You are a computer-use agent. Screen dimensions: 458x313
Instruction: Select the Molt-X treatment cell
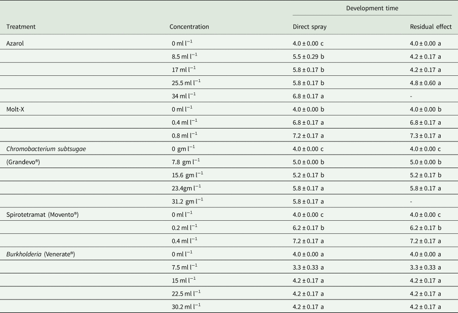click(x=15, y=109)
